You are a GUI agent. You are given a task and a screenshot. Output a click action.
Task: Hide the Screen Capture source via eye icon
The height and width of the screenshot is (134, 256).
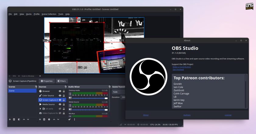pos(60,100)
